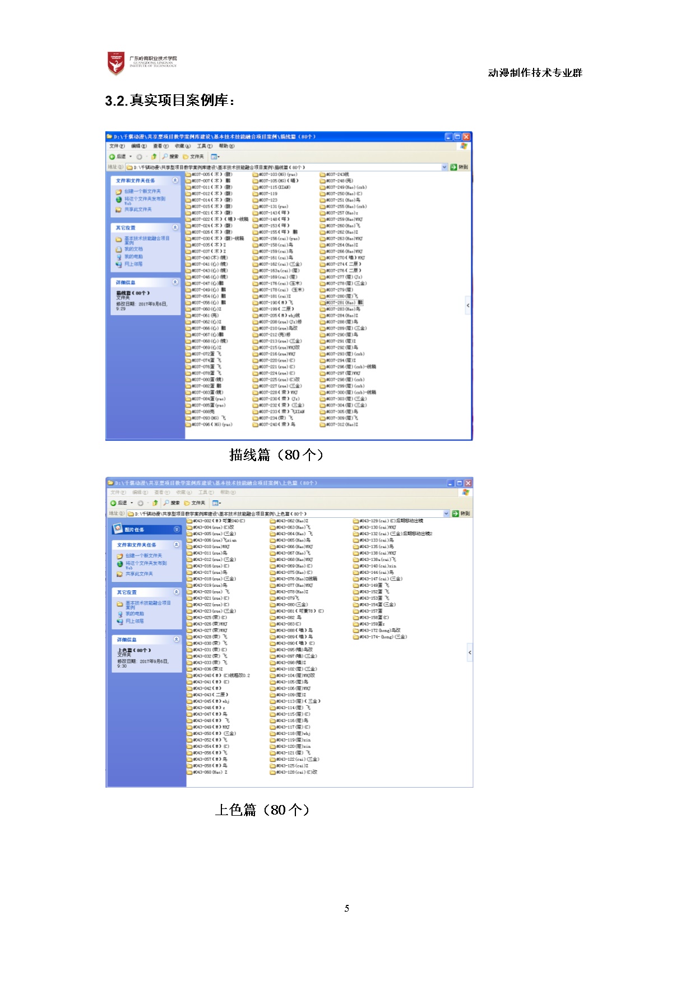Screen dimensions: 695x984
Task: Open folder #037-243 in the 描线篇 window
Action: 337,174
